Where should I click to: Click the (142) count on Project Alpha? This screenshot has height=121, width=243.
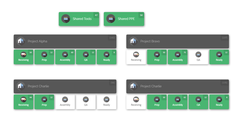pyautogui.click(x=112, y=38)
